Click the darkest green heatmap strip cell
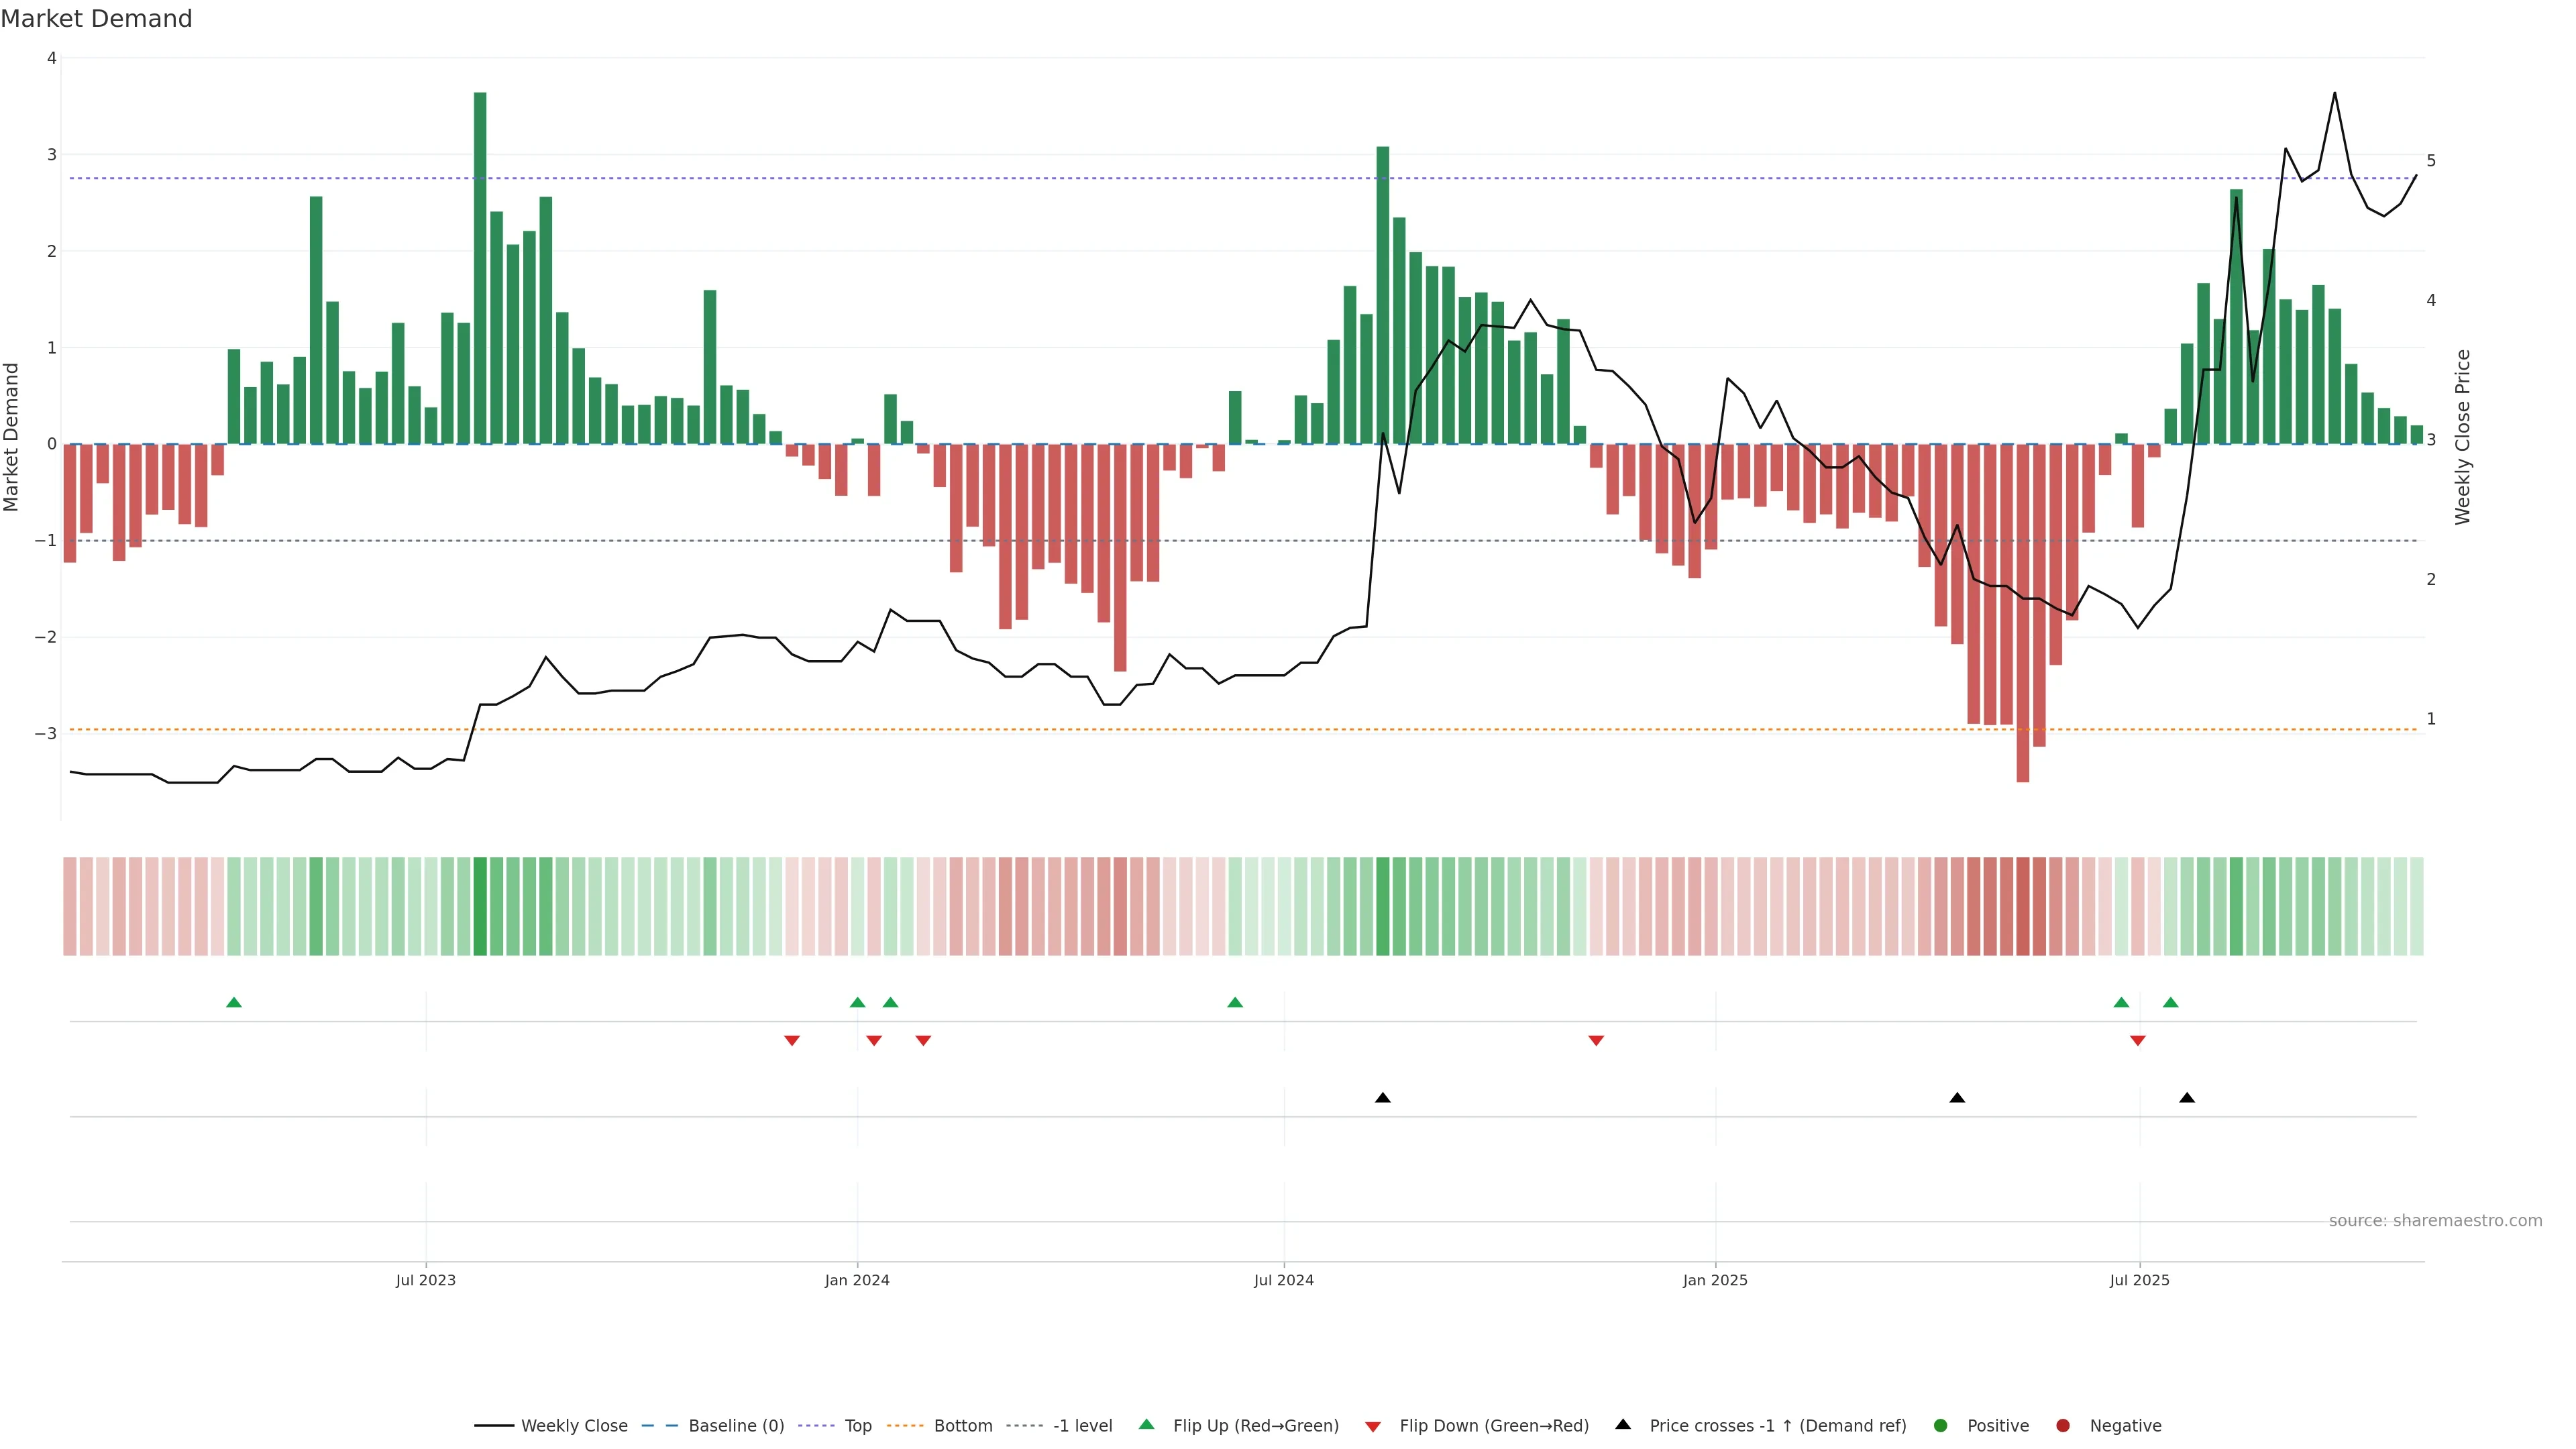 480,906
